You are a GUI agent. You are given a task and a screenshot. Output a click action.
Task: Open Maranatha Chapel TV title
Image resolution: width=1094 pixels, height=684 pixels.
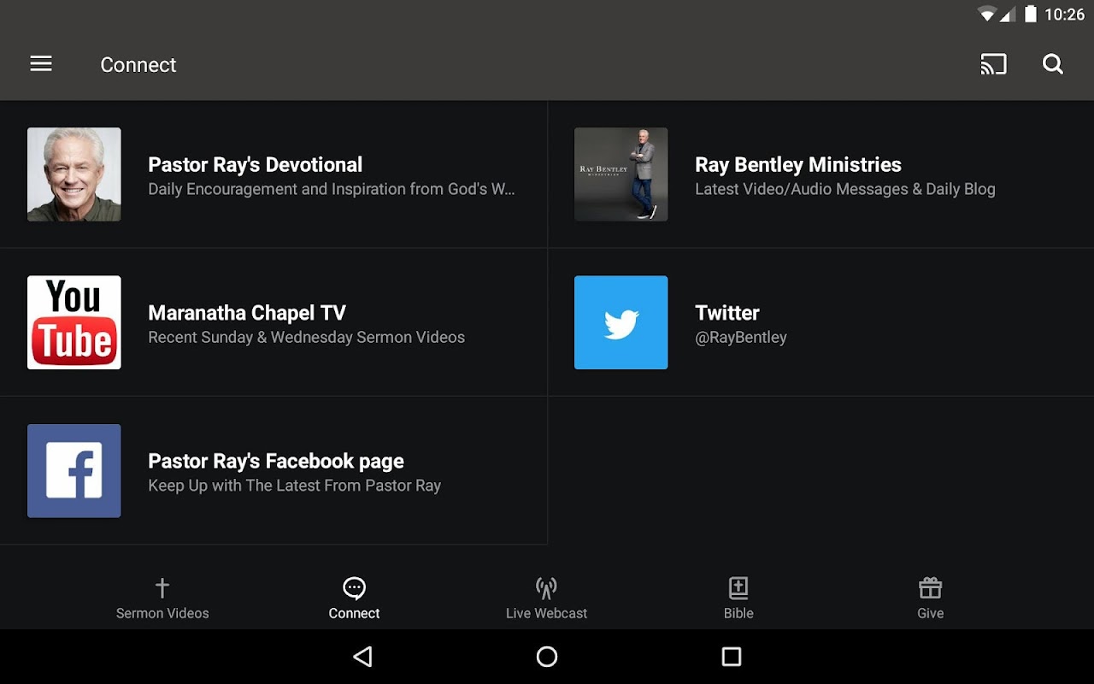pyautogui.click(x=247, y=313)
